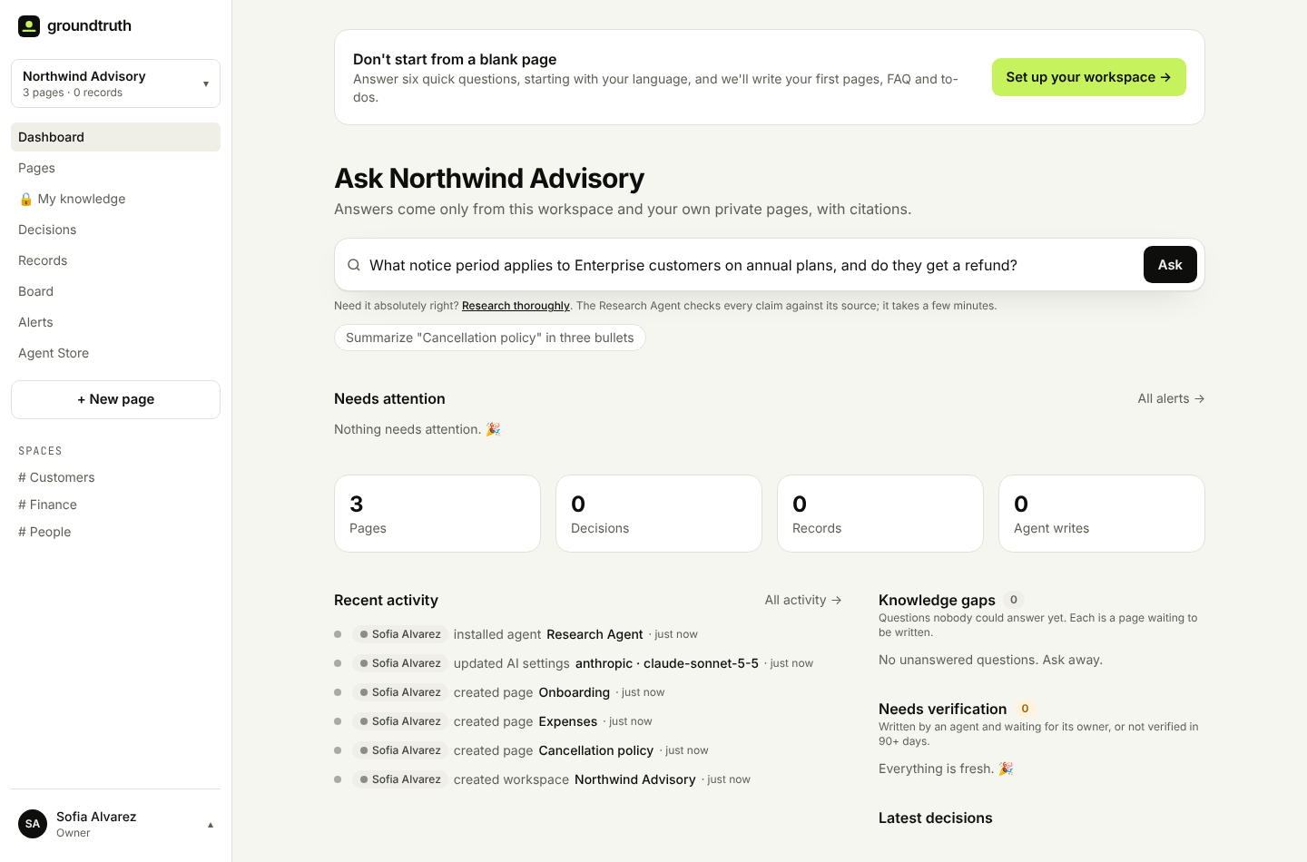Click Sofia Alvarez chip on installed agent row
1307x862 pixels.
399,634
